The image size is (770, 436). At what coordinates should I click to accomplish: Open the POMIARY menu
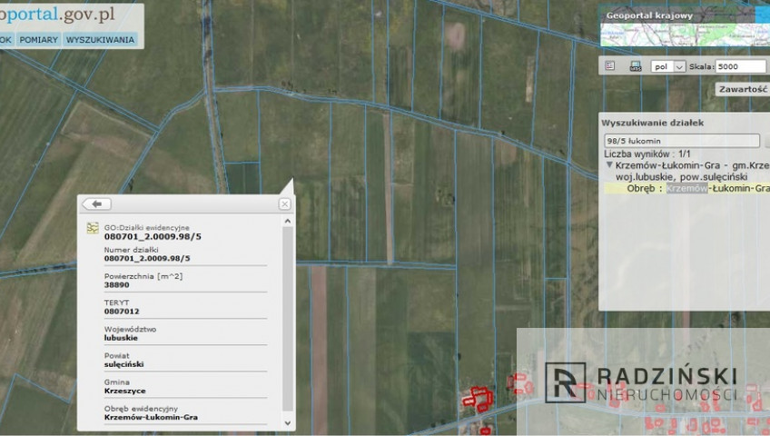pos(39,40)
